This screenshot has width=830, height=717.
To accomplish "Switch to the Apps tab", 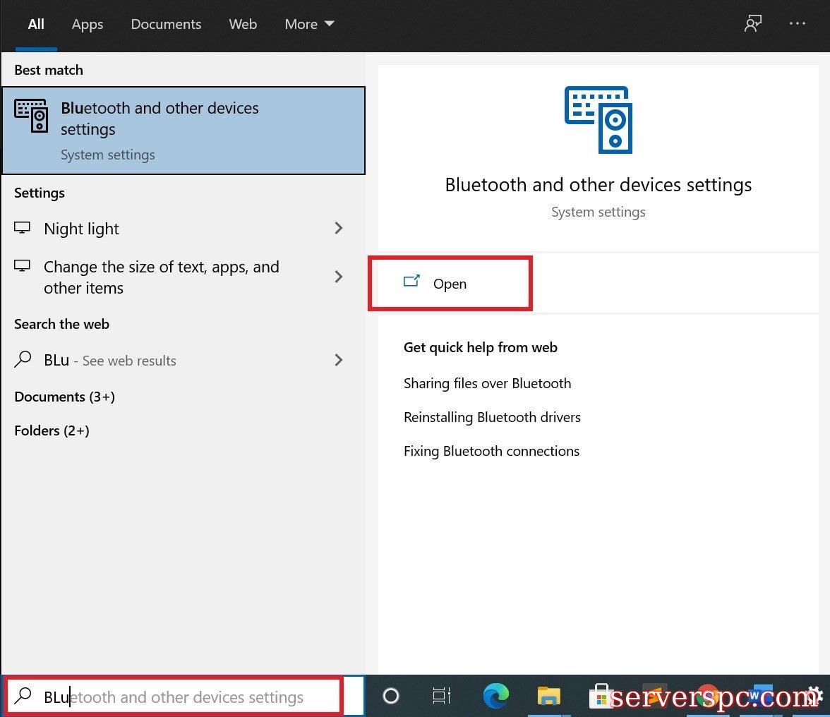I will (x=88, y=24).
